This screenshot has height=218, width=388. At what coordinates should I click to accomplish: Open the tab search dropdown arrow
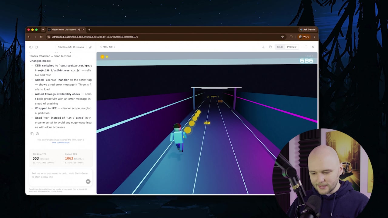pos(43,29)
